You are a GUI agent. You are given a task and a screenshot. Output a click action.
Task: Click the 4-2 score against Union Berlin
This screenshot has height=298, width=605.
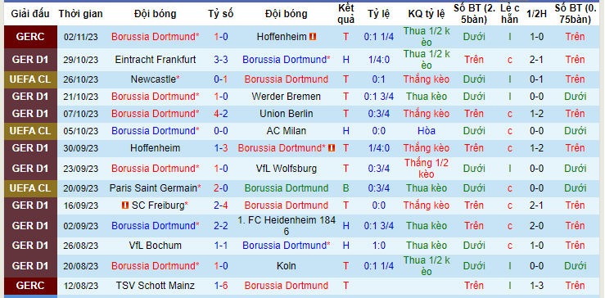[x=221, y=114]
